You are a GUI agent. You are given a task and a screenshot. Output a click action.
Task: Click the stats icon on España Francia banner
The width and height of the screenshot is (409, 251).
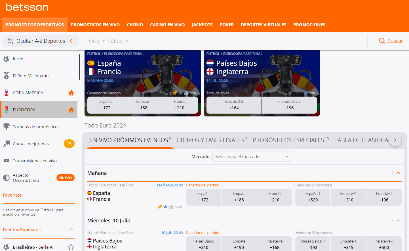tap(186, 93)
